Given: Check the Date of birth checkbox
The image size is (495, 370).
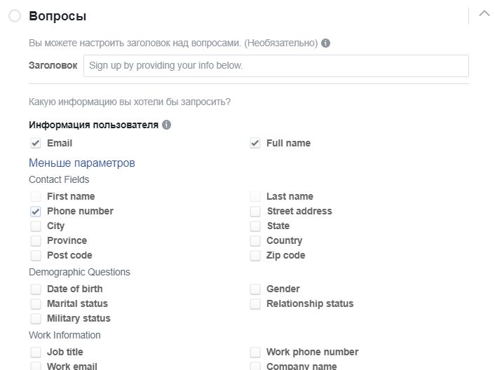Looking at the screenshot, I should pos(36,289).
